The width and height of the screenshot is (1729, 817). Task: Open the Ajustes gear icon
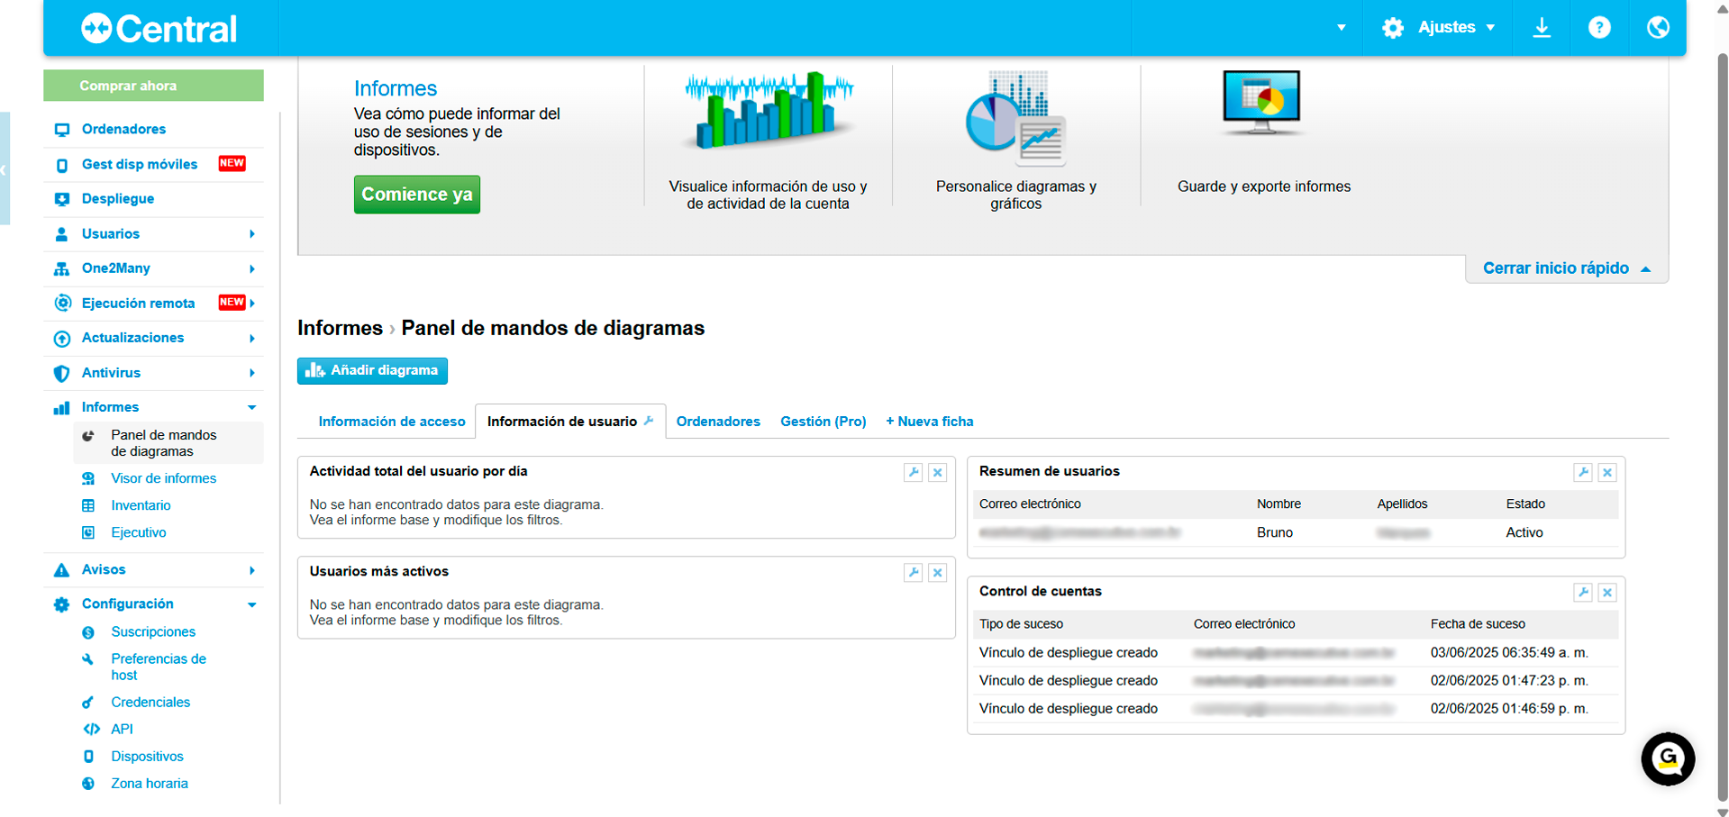pos(1392,27)
